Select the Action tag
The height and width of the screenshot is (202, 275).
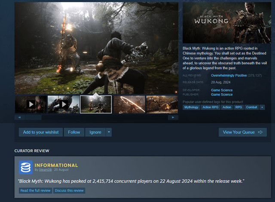[227, 107]
